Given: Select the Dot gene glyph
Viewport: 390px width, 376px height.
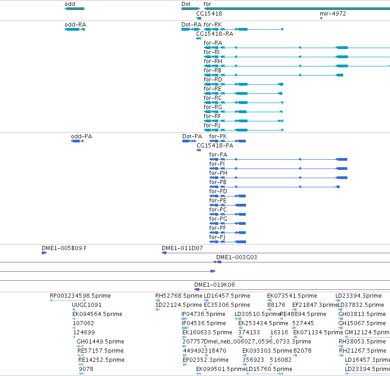Looking at the screenshot, I should 191,9.
